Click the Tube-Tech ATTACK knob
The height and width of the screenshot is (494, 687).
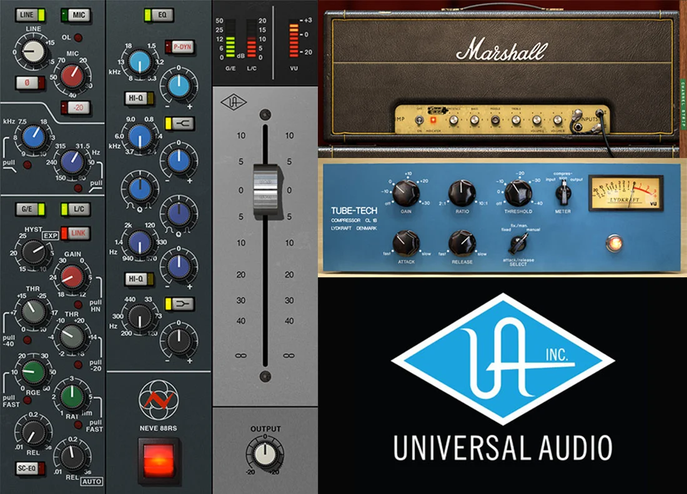[405, 244]
